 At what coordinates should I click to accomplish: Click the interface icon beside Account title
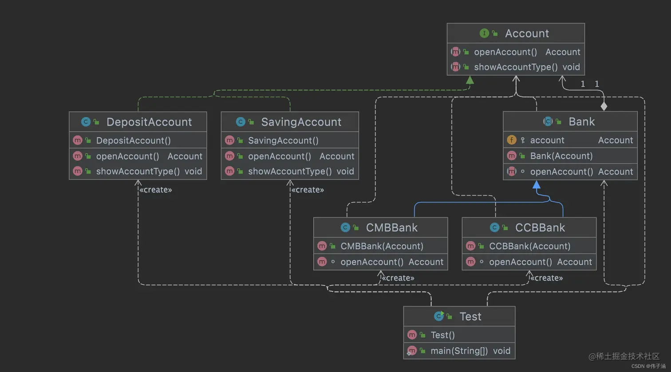484,33
